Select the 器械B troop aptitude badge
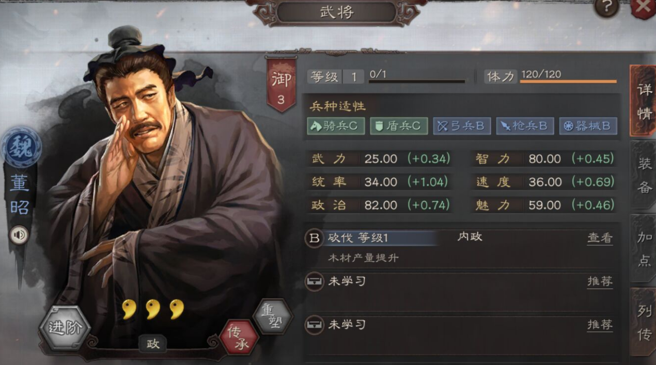 click(x=588, y=126)
